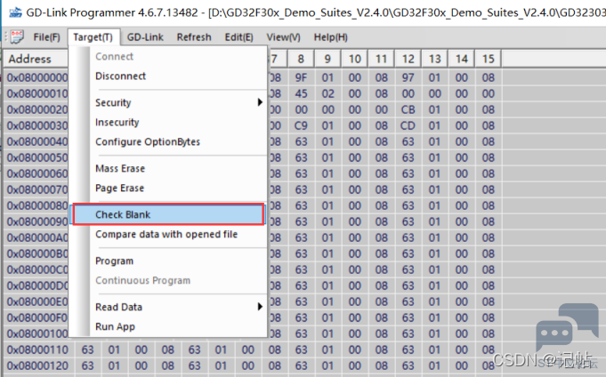Select address row 0x08000120
The width and height of the screenshot is (606, 377).
click(37, 365)
